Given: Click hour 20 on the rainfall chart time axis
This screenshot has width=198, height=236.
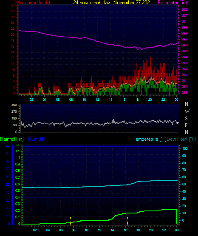Looking at the screenshot, I should 151,230.
